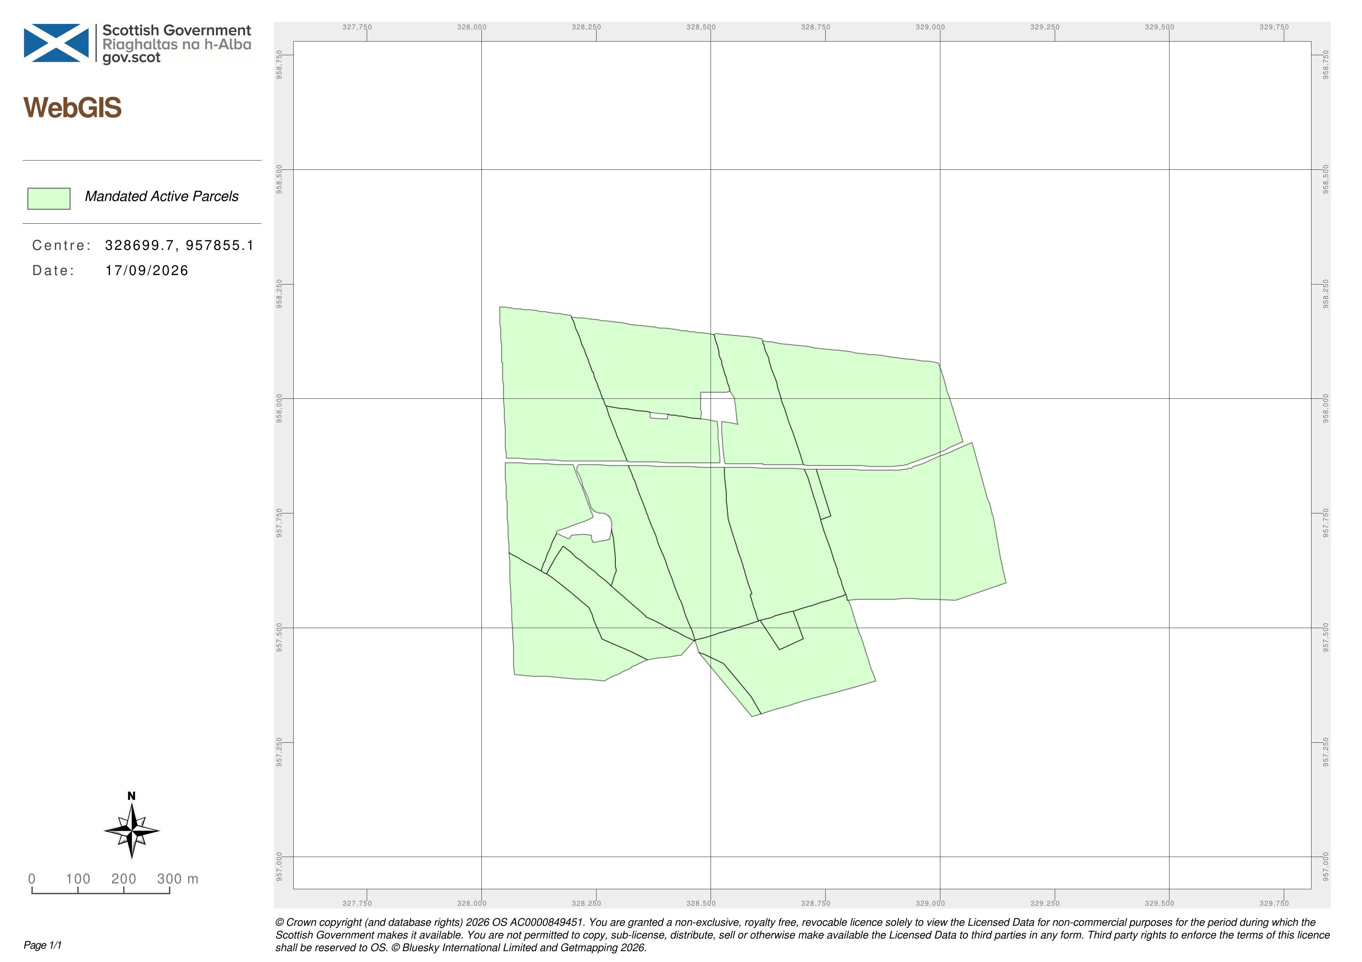Screen dimensions: 1362x962
Task: Click the Mandated Active Parcels green swatch
Action: [x=49, y=199]
